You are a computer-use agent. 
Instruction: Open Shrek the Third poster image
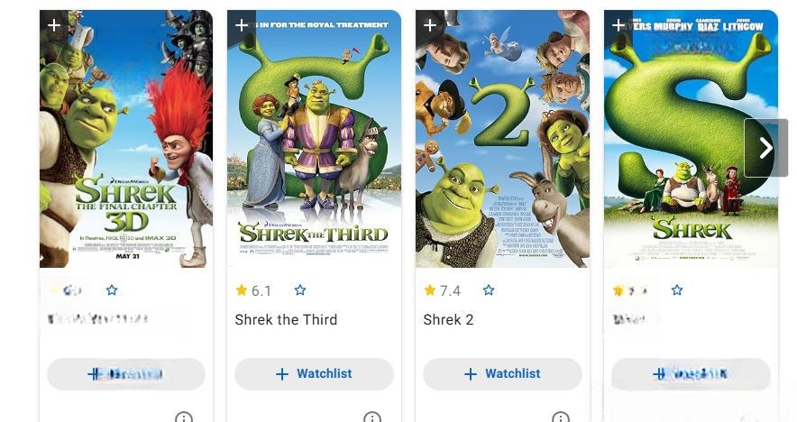point(314,139)
